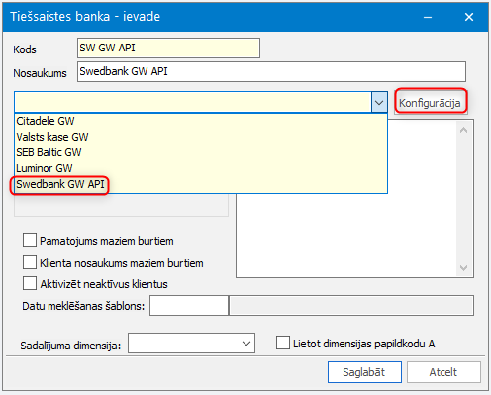Check Aktivizēt neaktīvus klientus
Image resolution: width=491 pixels, height=395 pixels.
[30, 283]
